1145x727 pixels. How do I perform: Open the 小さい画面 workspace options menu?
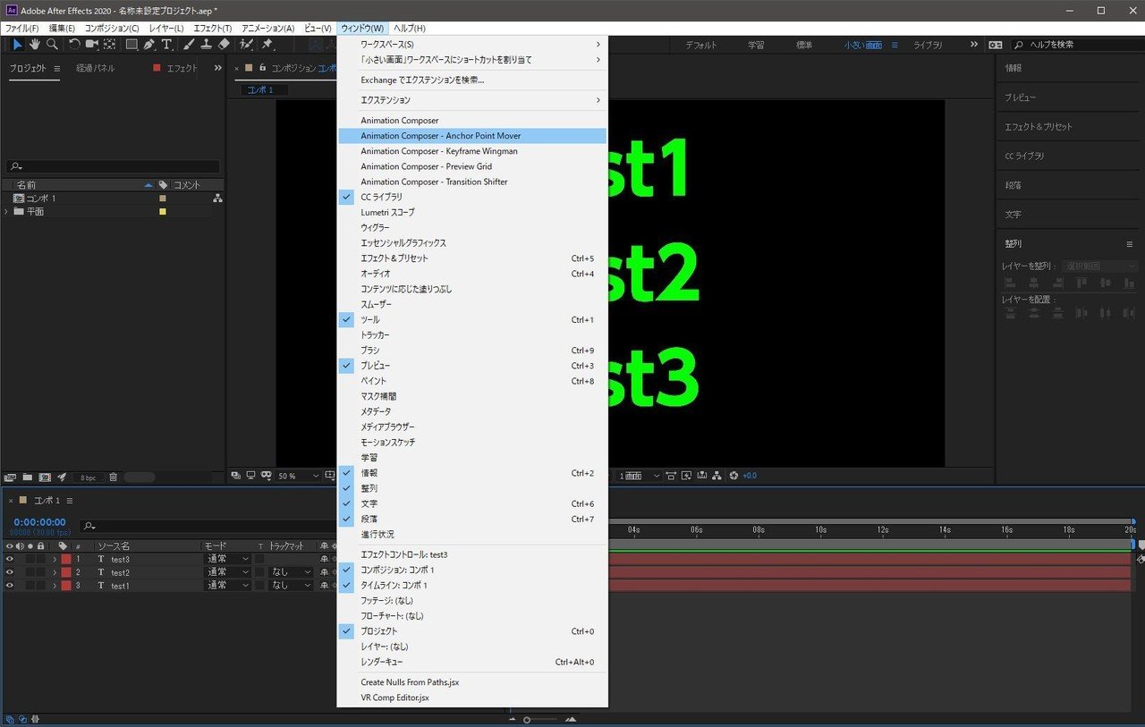[x=895, y=45]
